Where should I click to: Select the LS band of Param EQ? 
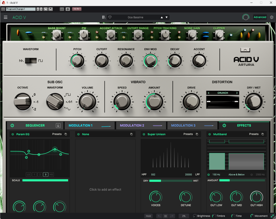[28, 174]
